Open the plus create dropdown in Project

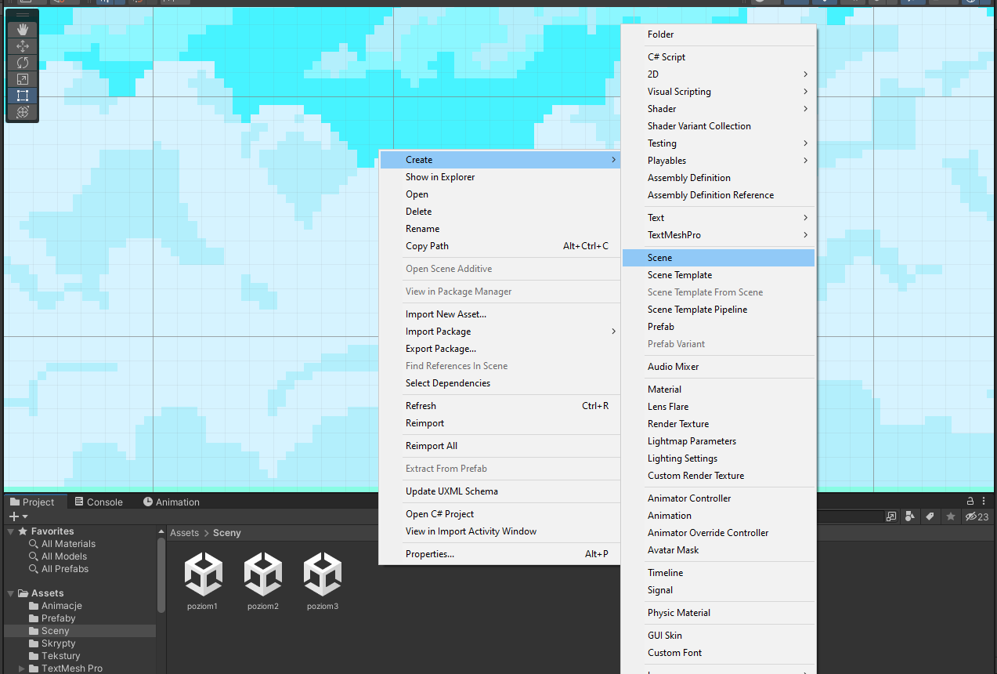point(17,516)
